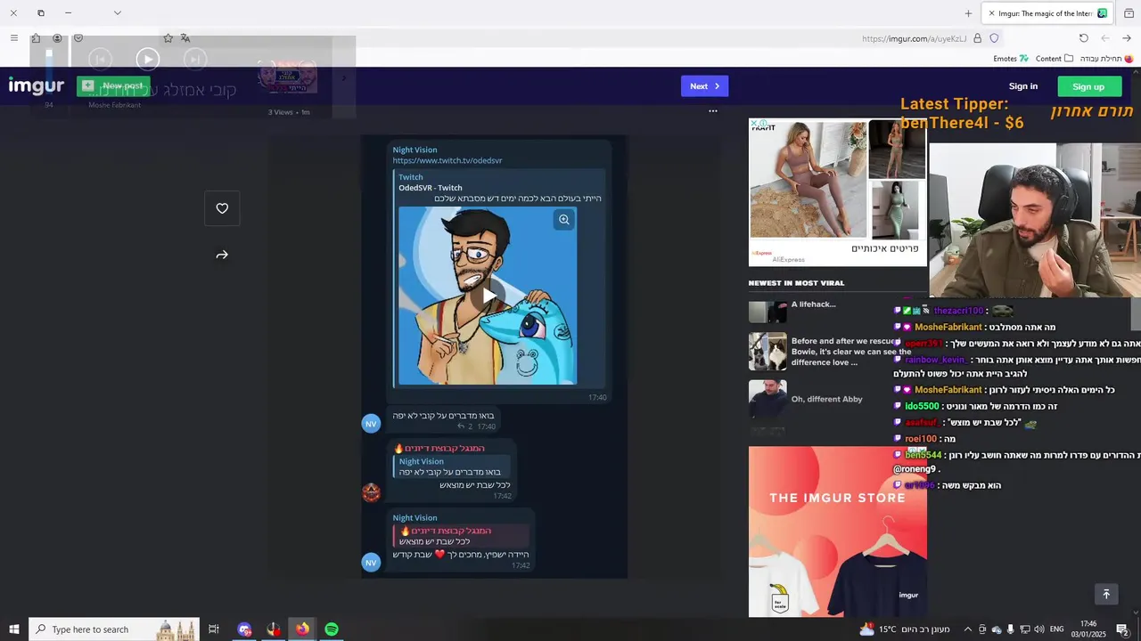
Task: Open the weather widget showing 15°C
Action: pos(904,629)
